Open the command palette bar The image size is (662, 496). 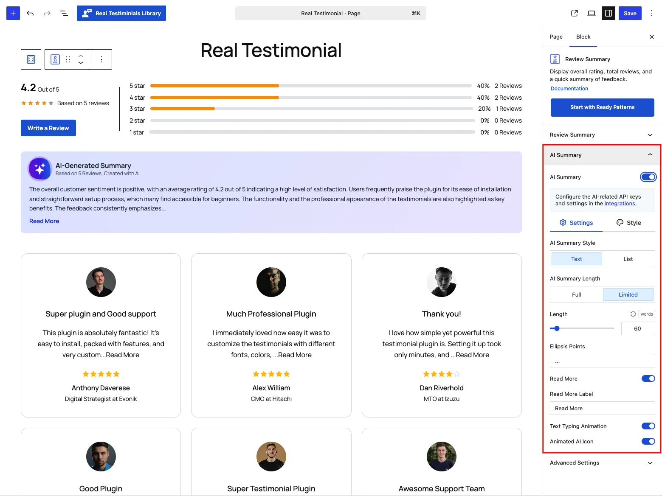point(331,13)
